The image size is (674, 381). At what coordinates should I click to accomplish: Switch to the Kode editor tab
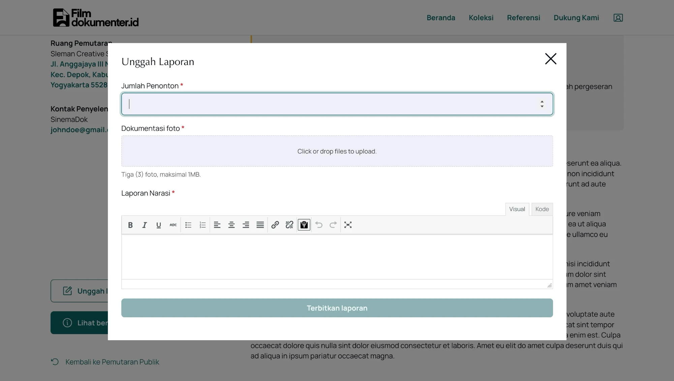(x=542, y=209)
